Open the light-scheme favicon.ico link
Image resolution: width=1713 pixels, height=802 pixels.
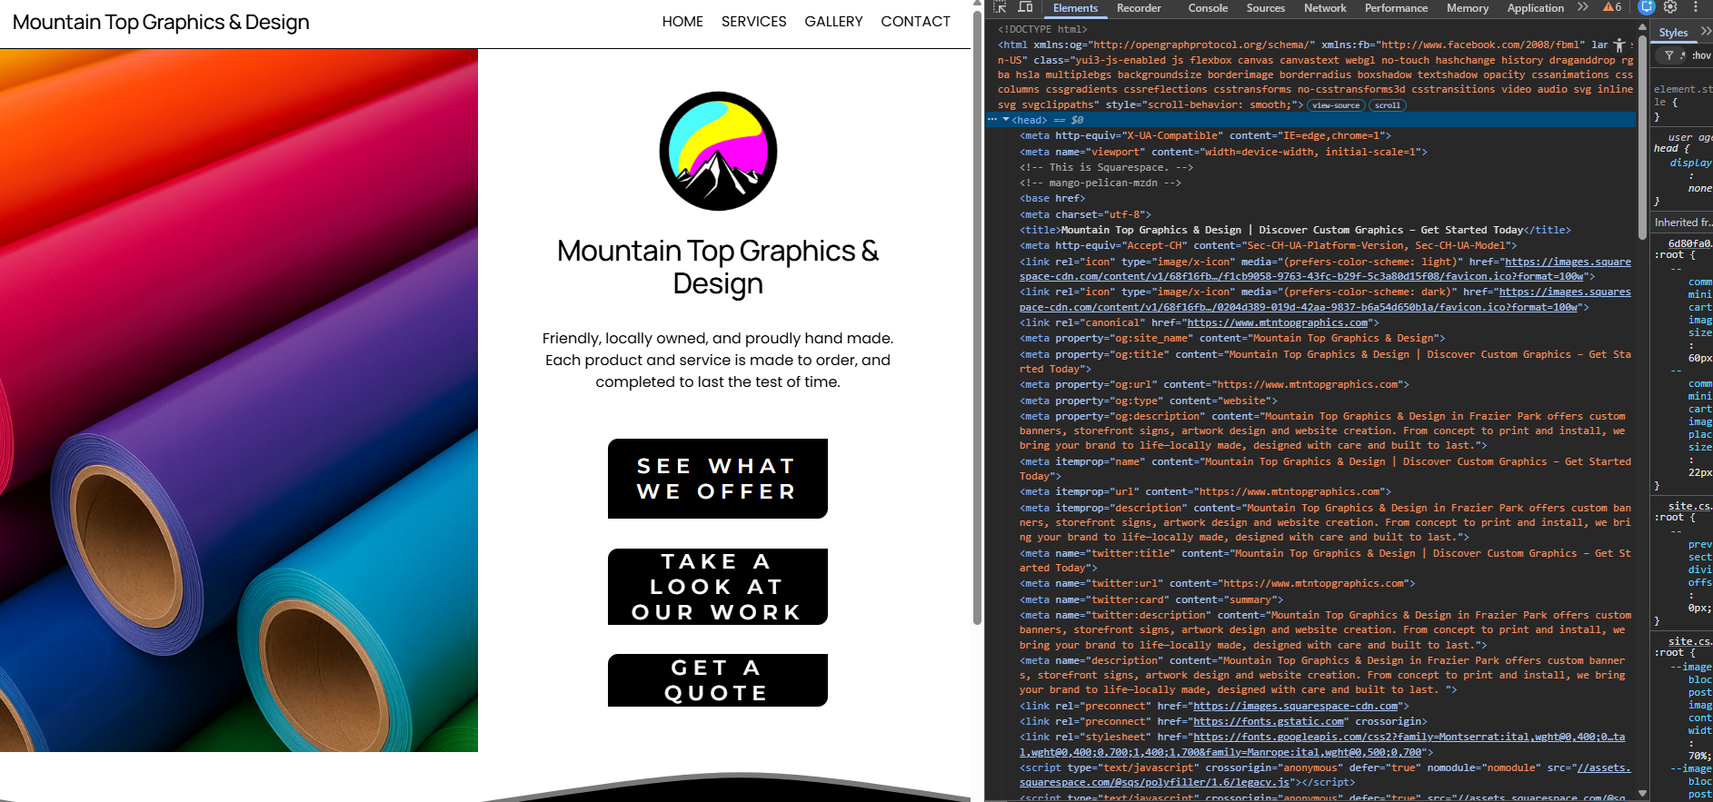point(1325,269)
